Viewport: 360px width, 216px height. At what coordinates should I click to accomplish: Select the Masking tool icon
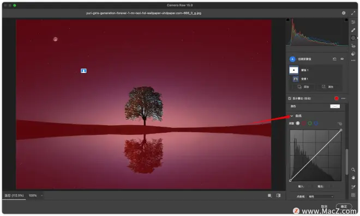coord(353,38)
